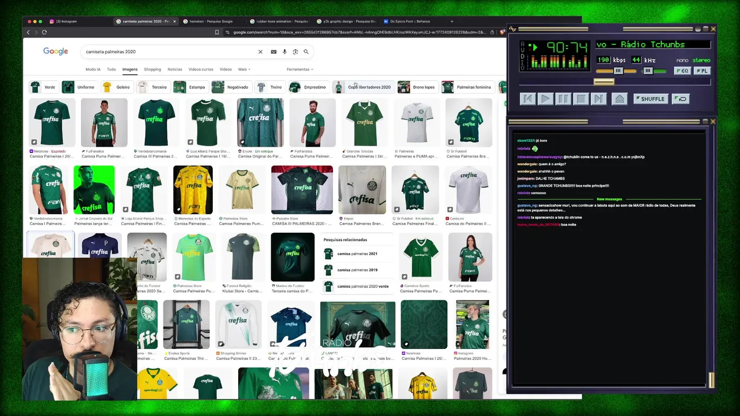The height and width of the screenshot is (416, 740).
Task: Open the Vídeos search tab
Action: pyautogui.click(x=225, y=69)
